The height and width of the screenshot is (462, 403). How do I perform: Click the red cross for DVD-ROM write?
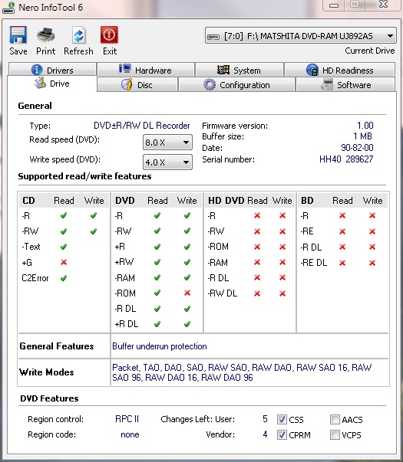(187, 293)
